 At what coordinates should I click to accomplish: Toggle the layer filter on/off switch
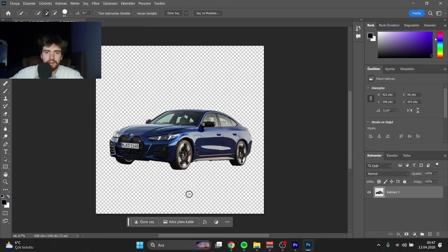[x=437, y=164]
